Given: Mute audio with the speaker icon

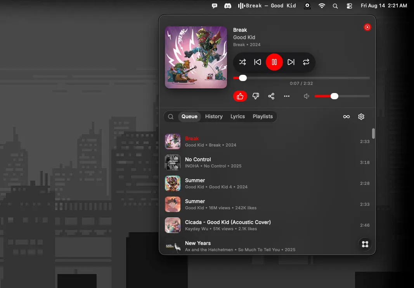Looking at the screenshot, I should tap(306, 96).
